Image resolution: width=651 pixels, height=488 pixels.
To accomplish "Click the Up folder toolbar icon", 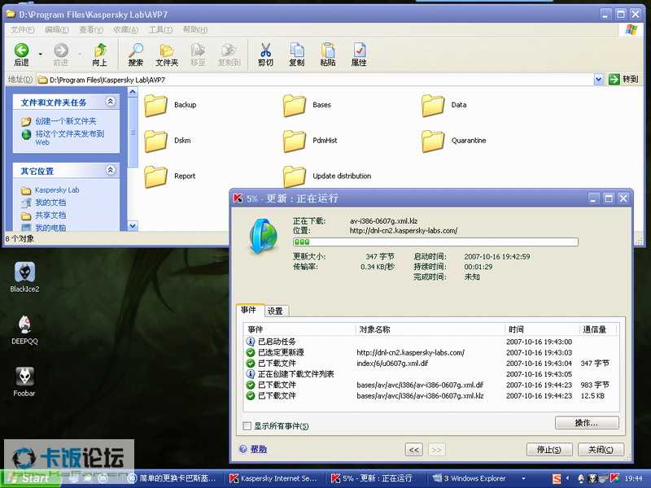I will pyautogui.click(x=99, y=54).
